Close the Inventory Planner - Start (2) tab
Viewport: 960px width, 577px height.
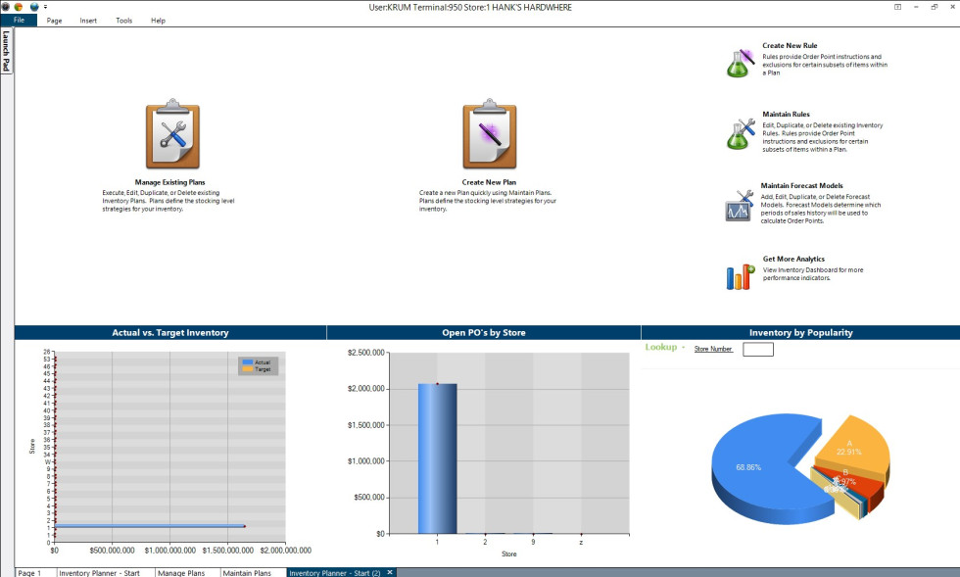tap(389, 572)
